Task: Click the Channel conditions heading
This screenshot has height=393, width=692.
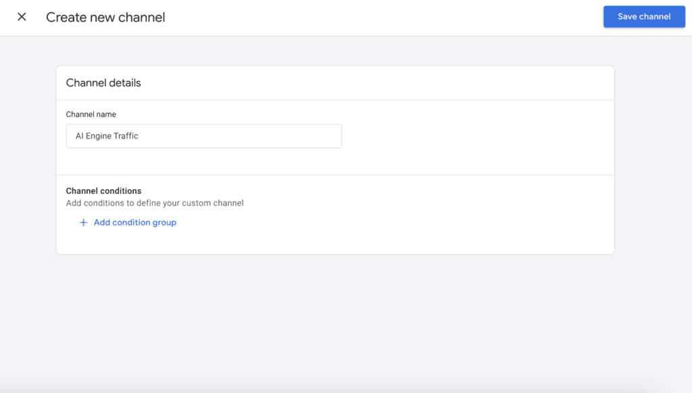Action: point(103,190)
